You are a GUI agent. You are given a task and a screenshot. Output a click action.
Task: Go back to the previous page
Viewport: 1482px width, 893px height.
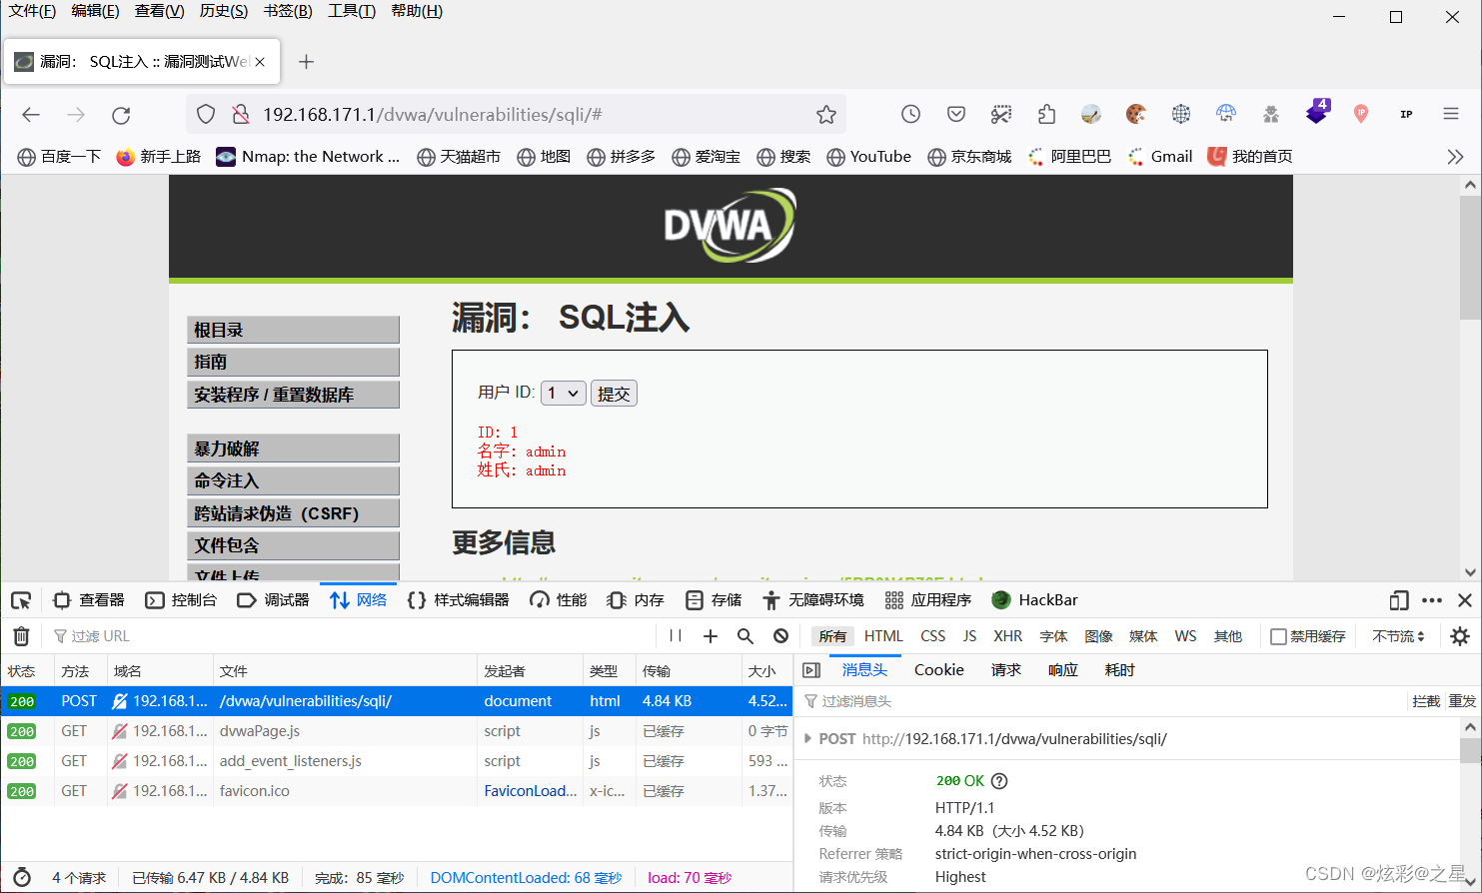31,115
